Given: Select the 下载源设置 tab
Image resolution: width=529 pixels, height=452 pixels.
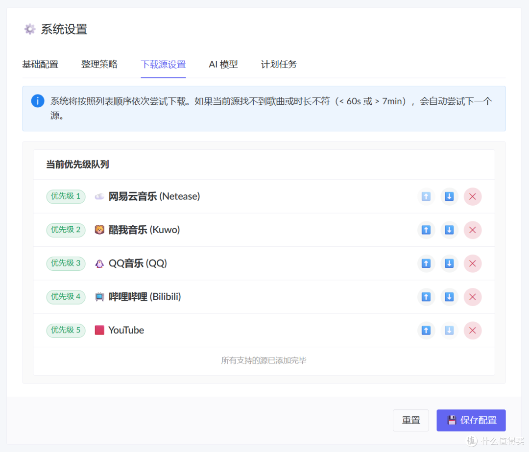Looking at the screenshot, I should [x=163, y=64].
